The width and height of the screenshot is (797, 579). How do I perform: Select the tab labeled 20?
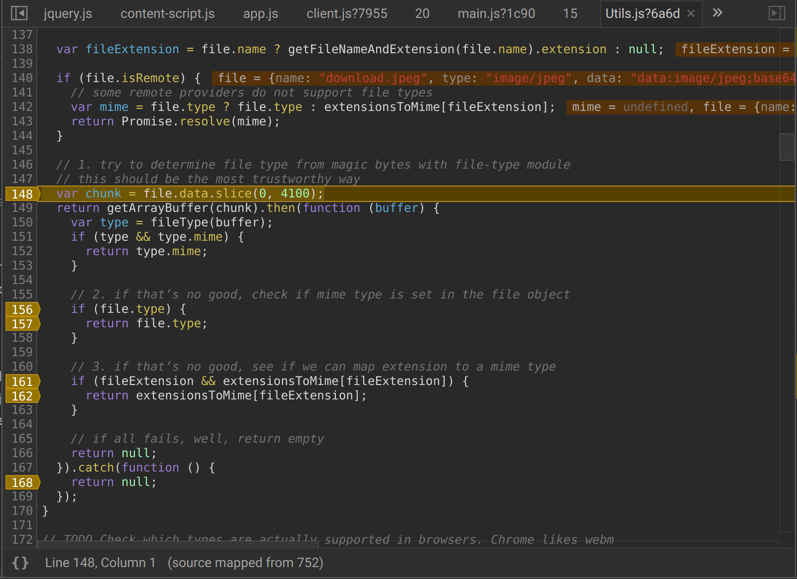point(422,13)
